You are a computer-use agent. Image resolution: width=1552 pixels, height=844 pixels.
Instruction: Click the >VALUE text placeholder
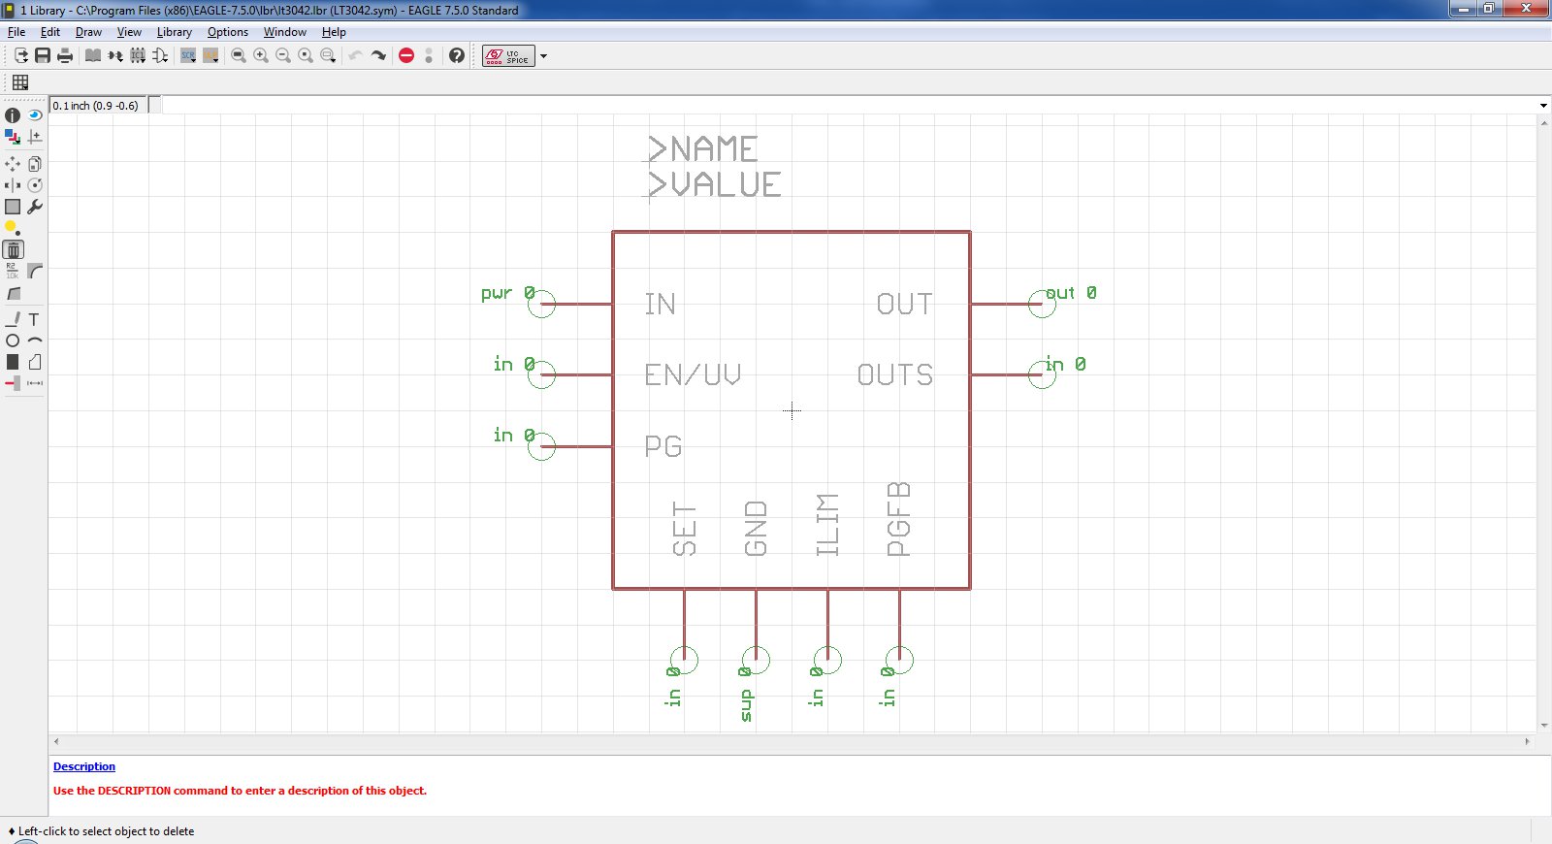coord(714,184)
